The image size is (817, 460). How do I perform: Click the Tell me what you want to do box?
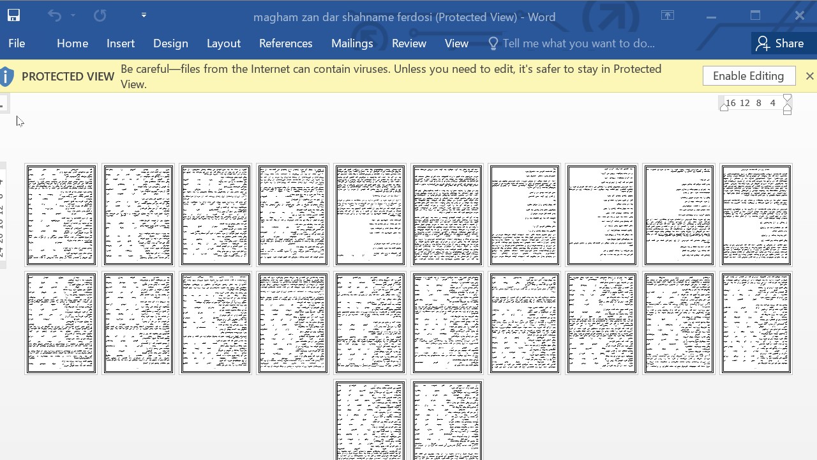point(578,43)
